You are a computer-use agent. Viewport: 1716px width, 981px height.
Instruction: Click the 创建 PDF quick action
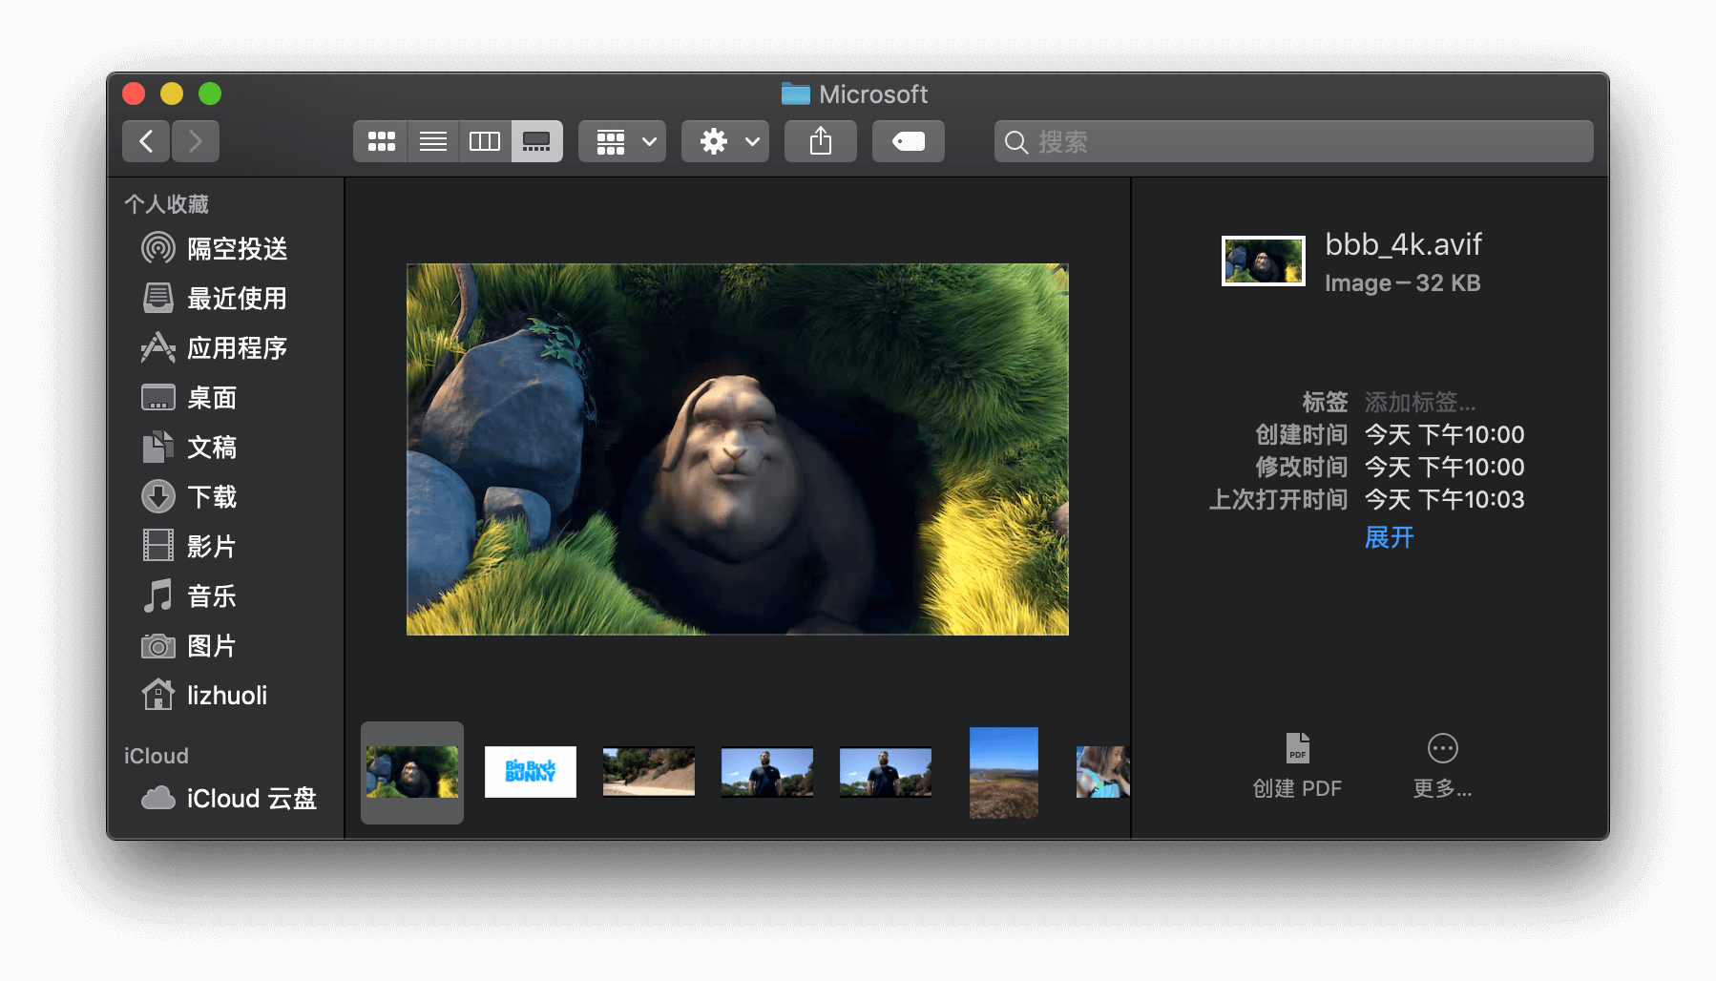pos(1297,766)
